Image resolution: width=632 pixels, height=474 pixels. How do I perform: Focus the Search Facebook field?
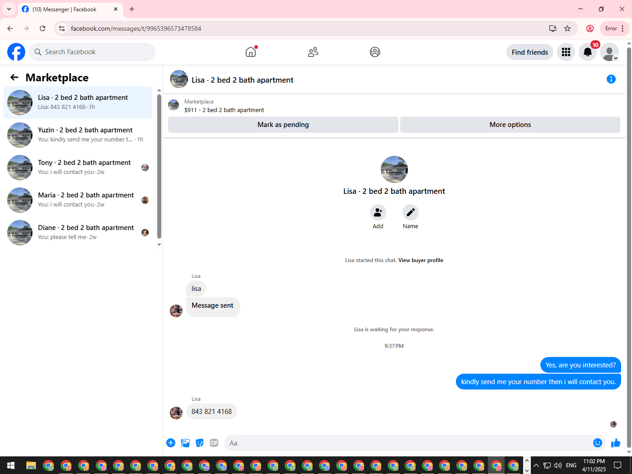click(x=92, y=52)
